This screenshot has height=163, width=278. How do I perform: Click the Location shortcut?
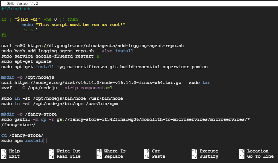(x=258, y=151)
